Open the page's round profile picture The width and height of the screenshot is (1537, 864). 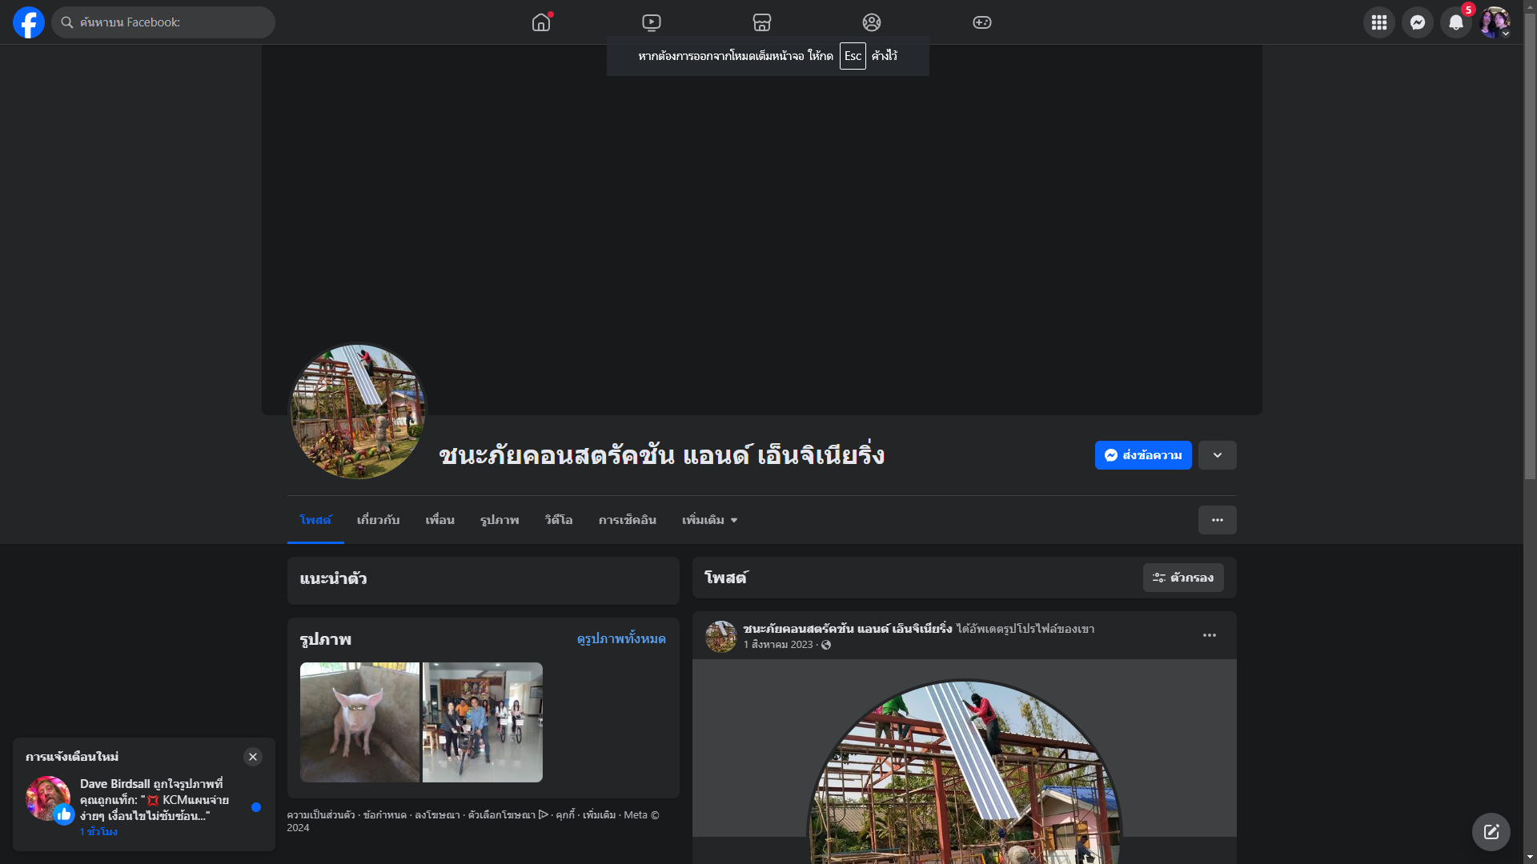point(357,412)
